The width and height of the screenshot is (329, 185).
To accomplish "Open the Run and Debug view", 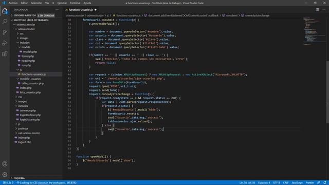I will 5,43.
